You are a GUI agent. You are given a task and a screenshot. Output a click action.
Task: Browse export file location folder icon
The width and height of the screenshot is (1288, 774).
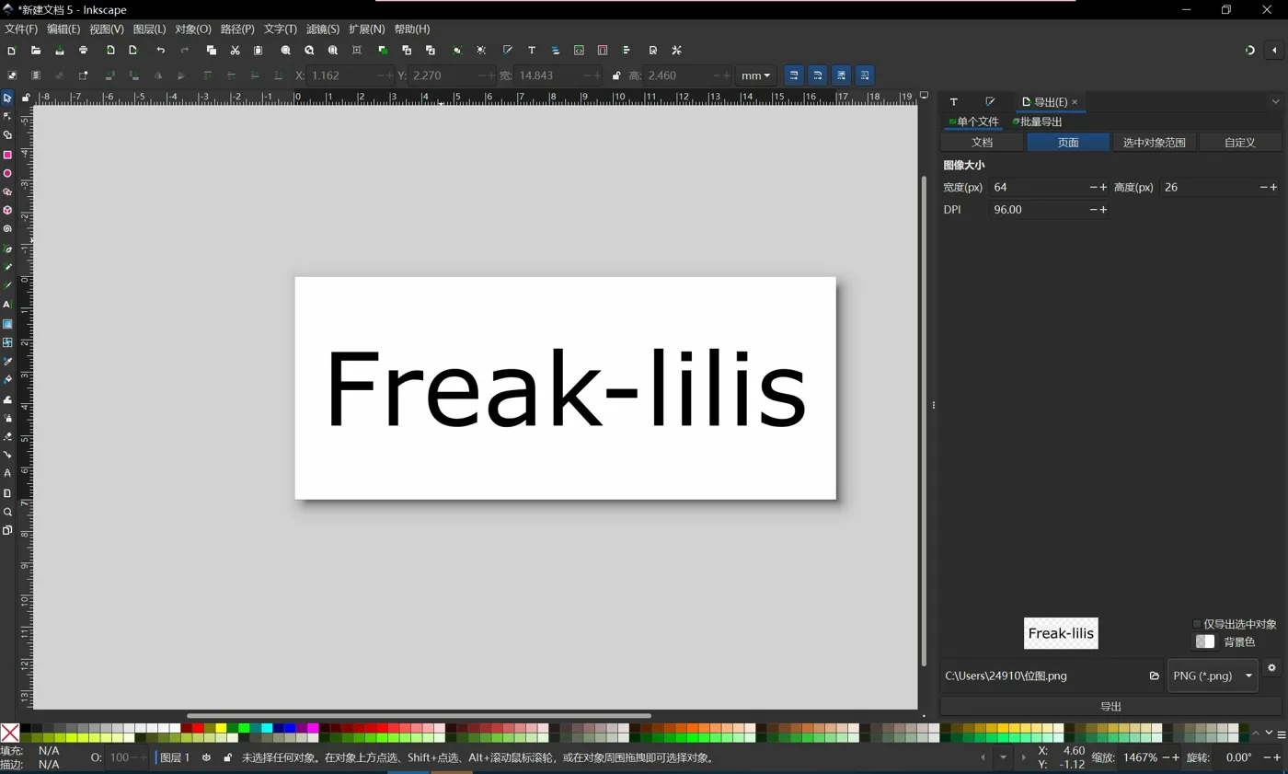(1154, 676)
